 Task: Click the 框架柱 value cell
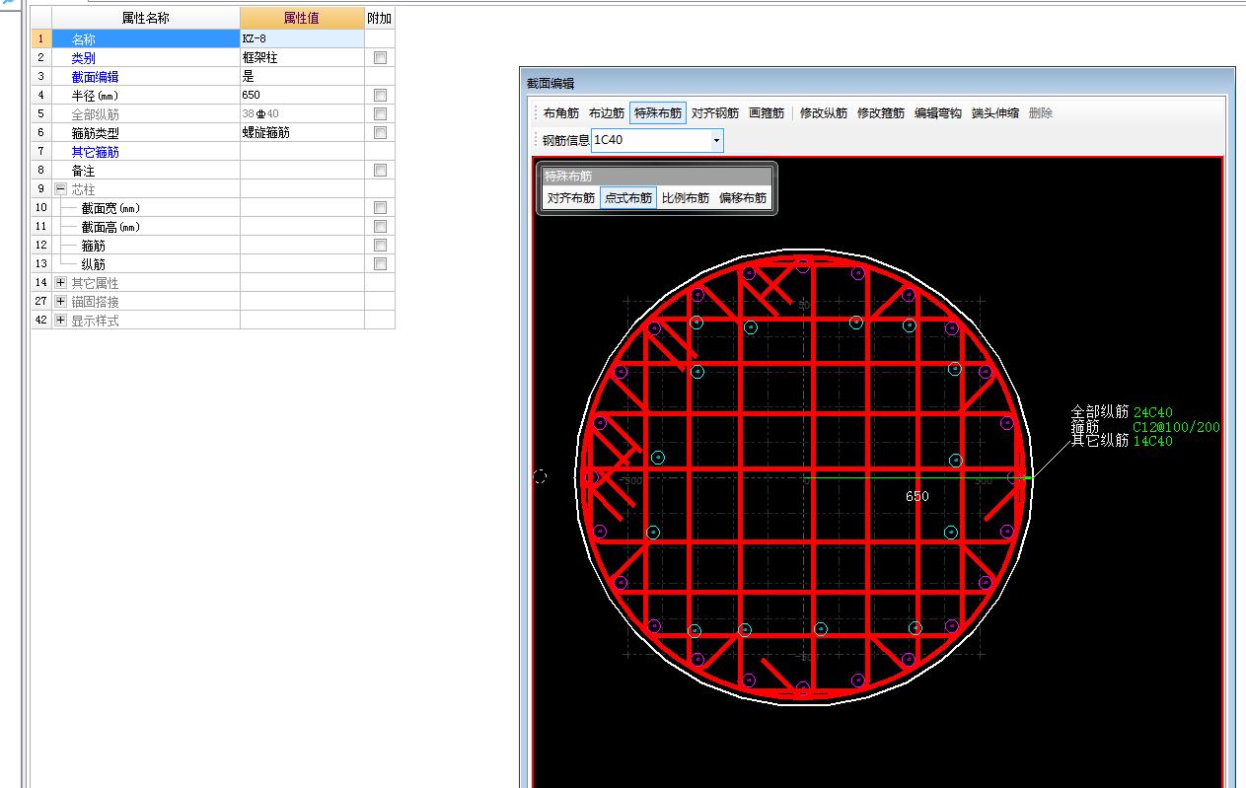tap(302, 58)
